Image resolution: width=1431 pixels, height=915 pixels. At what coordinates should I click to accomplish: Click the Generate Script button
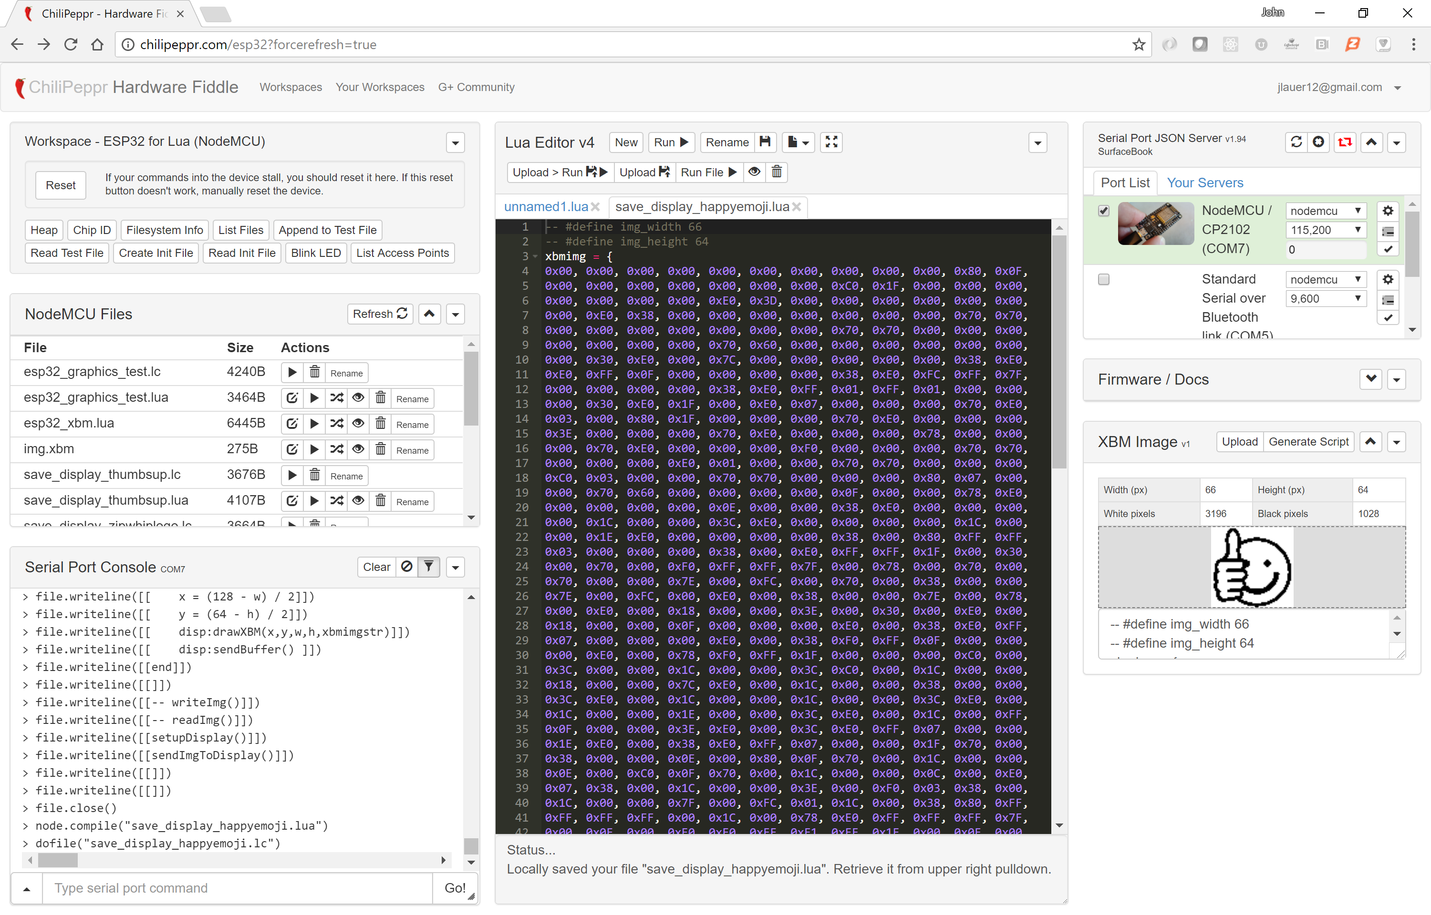tap(1308, 441)
